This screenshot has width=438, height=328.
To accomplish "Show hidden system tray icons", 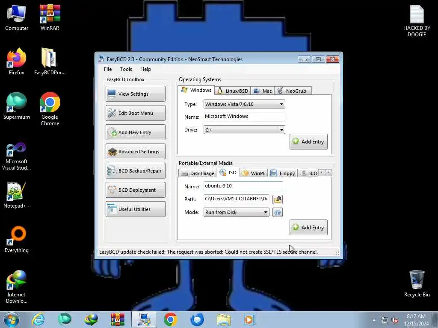I will coord(374,320).
